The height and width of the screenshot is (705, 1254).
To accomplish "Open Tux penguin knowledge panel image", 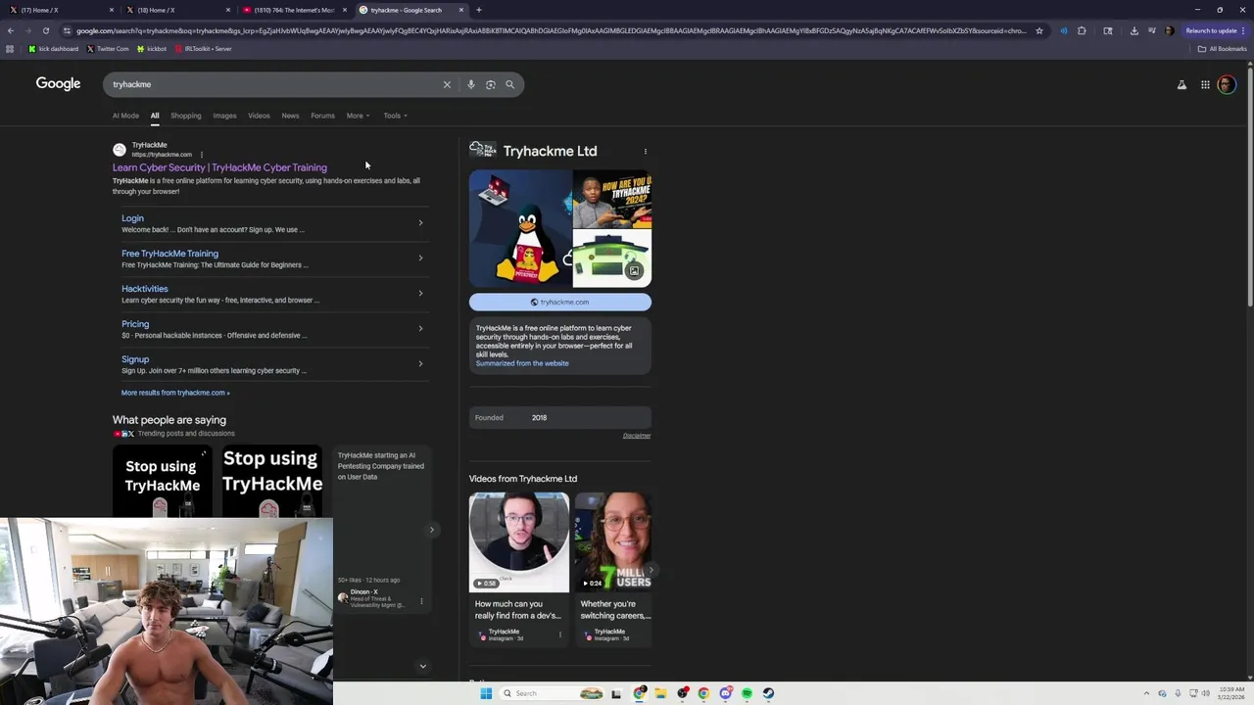I will (520, 228).
